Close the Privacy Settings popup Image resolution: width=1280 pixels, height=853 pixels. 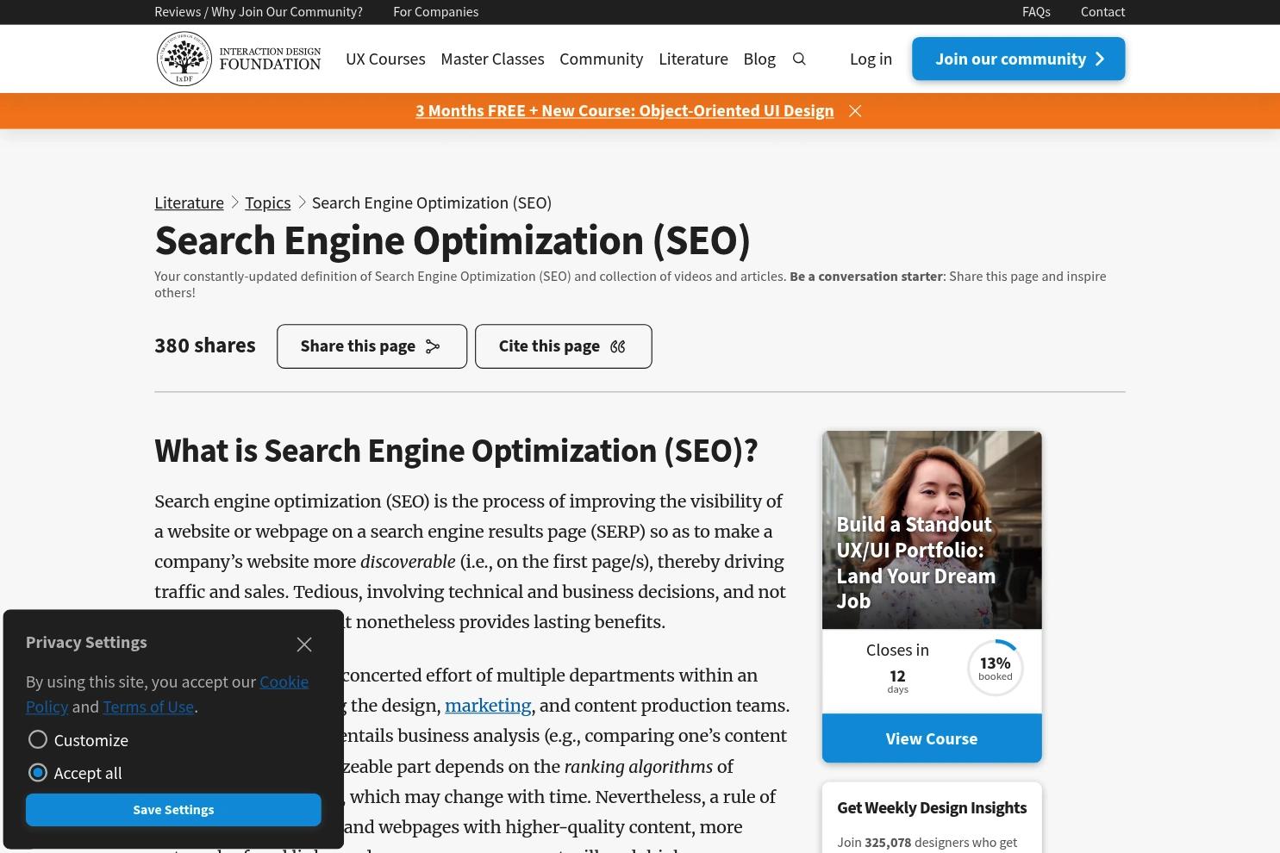pos(304,644)
